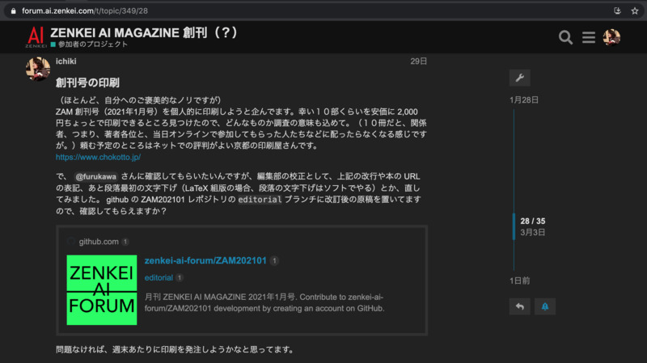
Task: Open the chokotto.jp link
Action: click(98, 157)
